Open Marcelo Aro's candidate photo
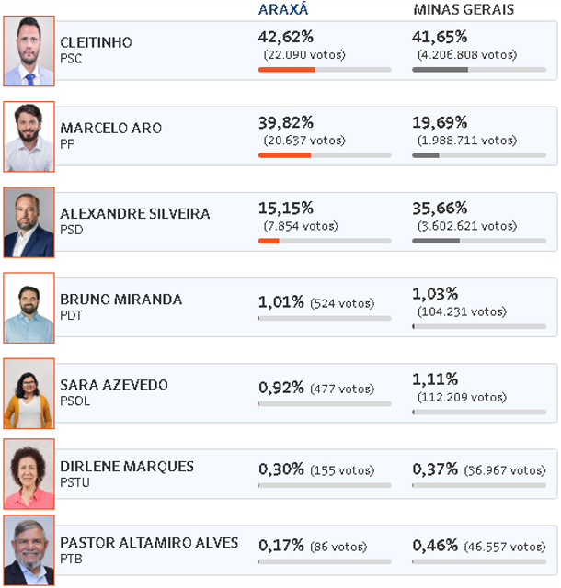 [x=29, y=137]
